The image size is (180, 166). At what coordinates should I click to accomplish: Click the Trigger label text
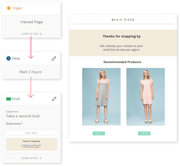(17, 8)
